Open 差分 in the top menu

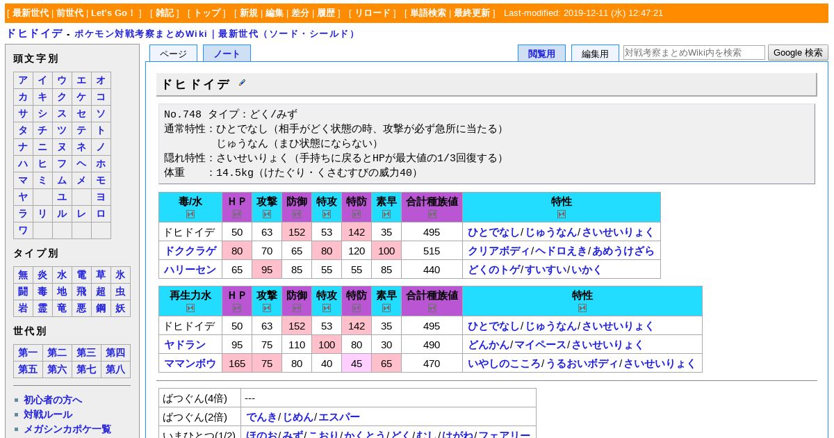pos(300,13)
